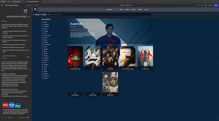The height and width of the screenshot is (121, 219).
Task: Click the book icon in prompt box
Action: 9,117
